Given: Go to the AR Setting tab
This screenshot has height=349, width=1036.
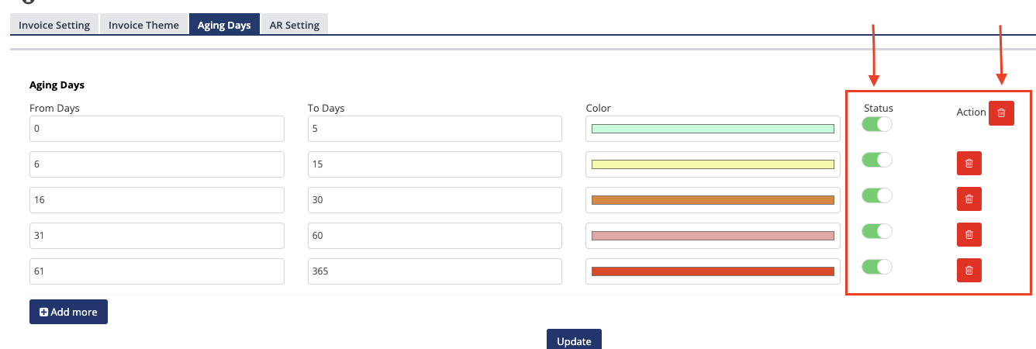Looking at the screenshot, I should [x=294, y=25].
